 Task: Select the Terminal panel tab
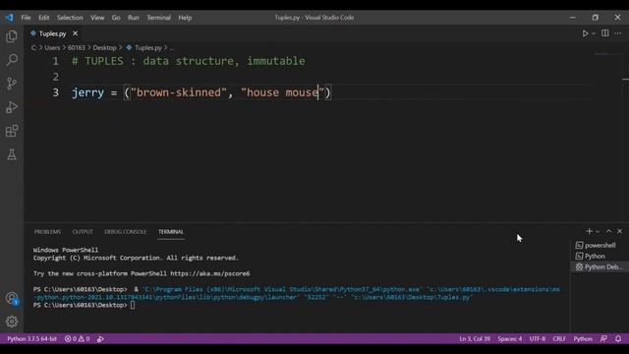pos(170,232)
